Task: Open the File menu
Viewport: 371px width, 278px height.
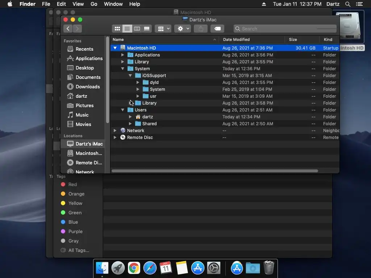Action: [46, 4]
